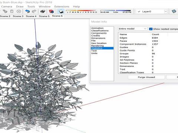The width and height of the screenshot is (178, 133).
Task: Undo the last action using the arrow icon
Action: (27, 11)
